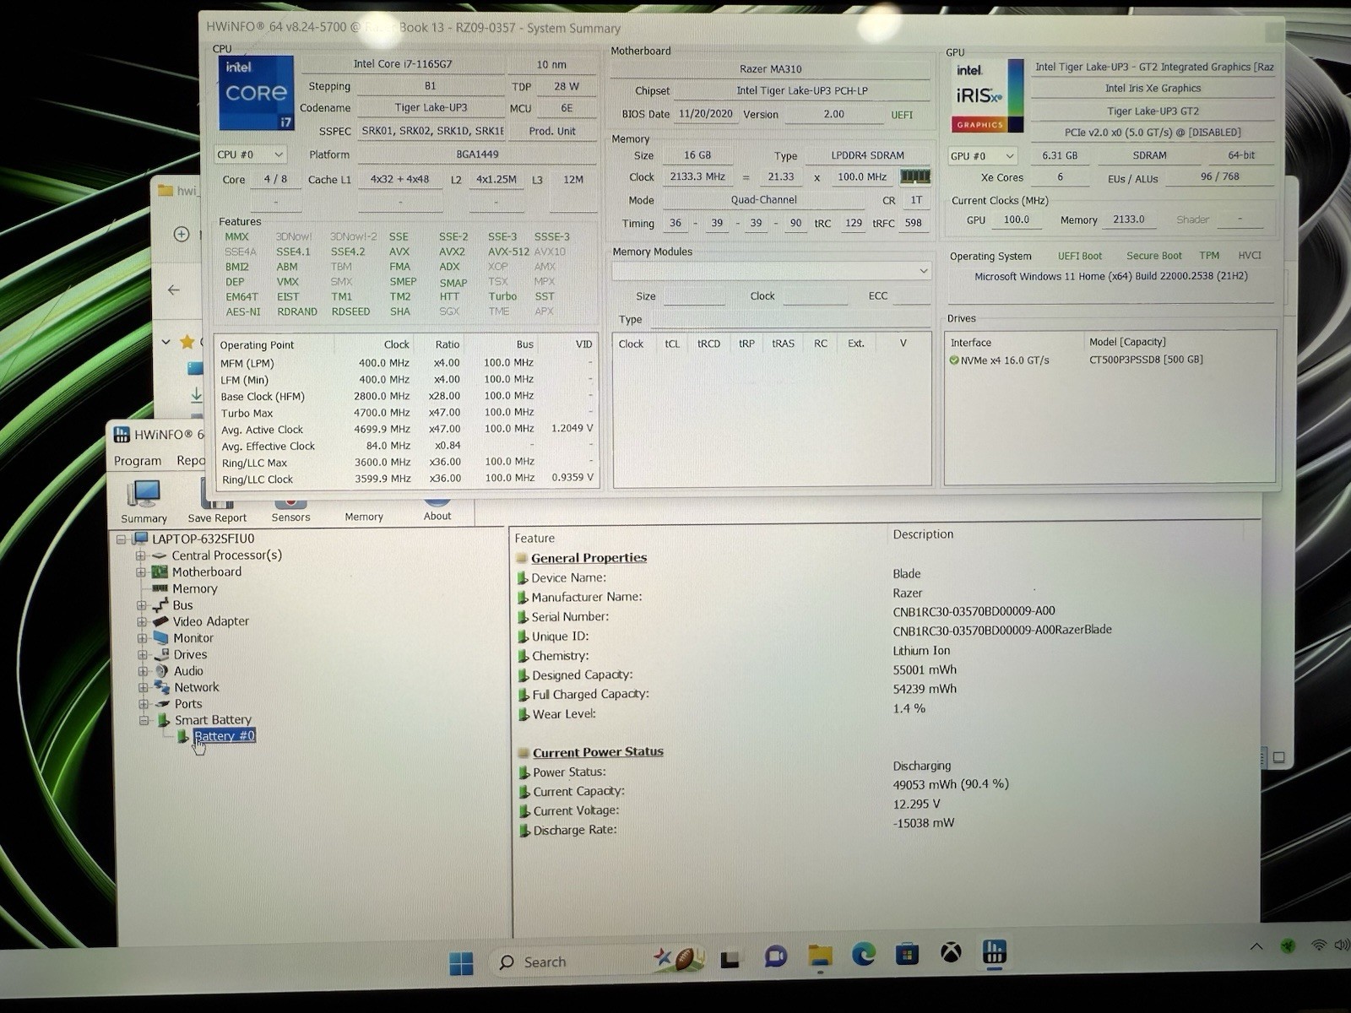1351x1013 pixels.
Task: Click the memory chip icon beside 100.0 MHz
Action: point(915,176)
